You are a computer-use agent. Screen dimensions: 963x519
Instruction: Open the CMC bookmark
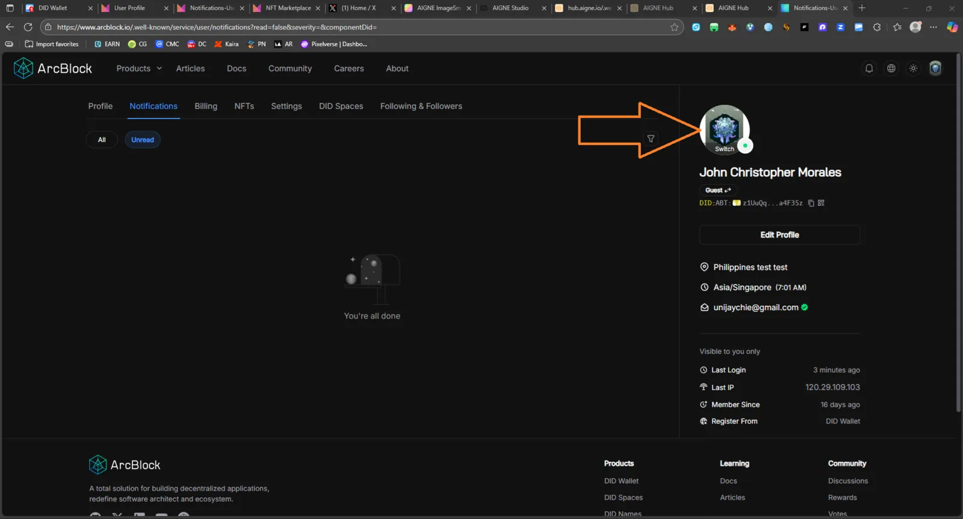(x=167, y=44)
